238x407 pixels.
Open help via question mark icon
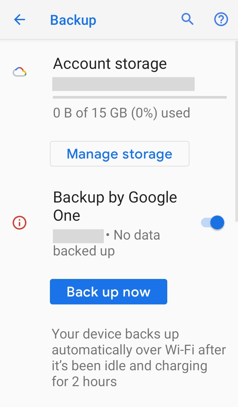(x=221, y=20)
